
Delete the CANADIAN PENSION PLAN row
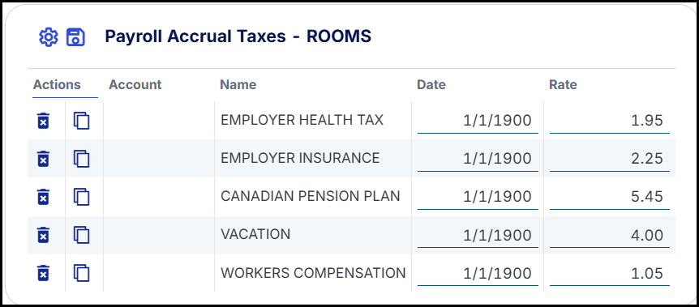pyautogui.click(x=43, y=197)
